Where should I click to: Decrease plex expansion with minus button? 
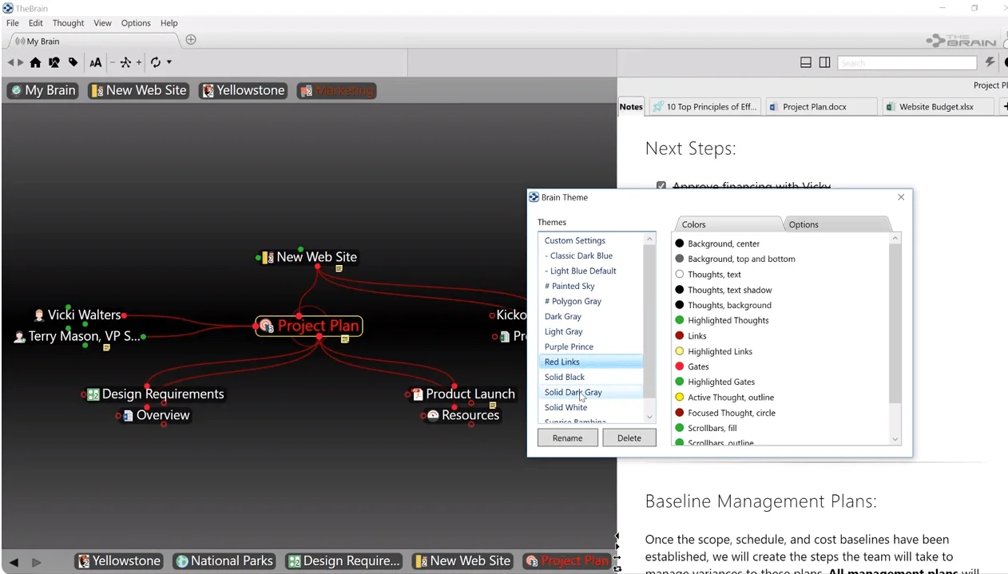pyautogui.click(x=113, y=62)
